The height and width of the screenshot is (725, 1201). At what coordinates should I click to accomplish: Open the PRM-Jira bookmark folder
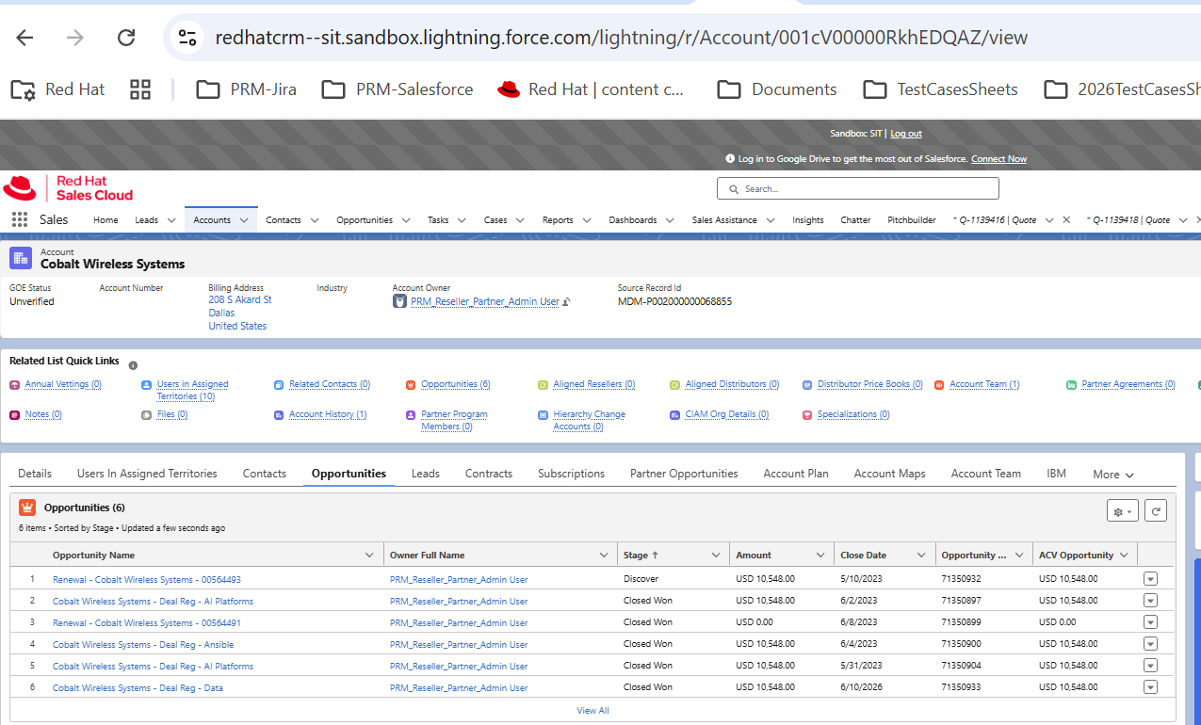pyautogui.click(x=246, y=89)
